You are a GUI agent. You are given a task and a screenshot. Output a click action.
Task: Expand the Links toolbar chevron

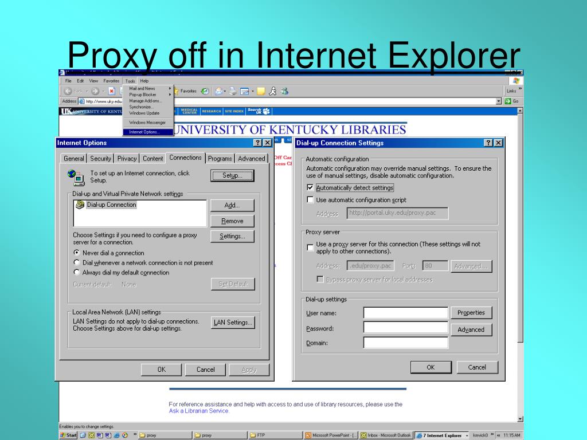tap(520, 89)
